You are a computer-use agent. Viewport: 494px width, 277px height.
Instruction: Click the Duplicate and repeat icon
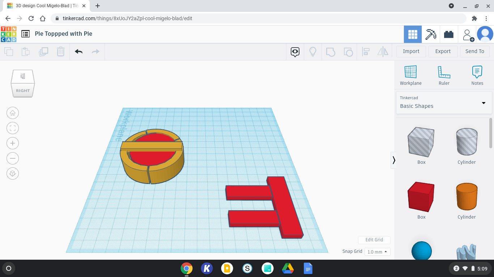[x=43, y=52]
